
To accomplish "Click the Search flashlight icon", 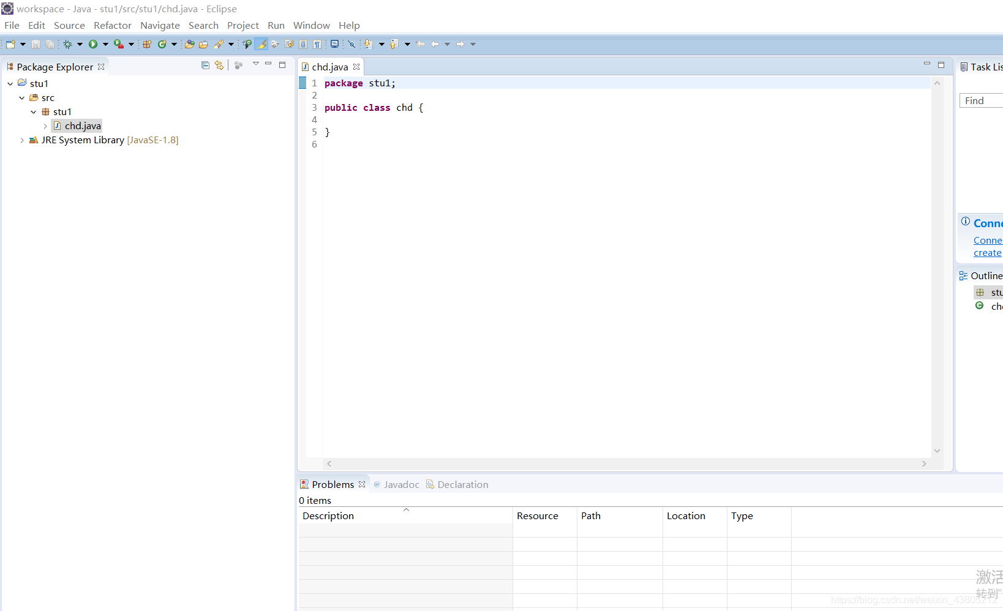I will point(219,44).
